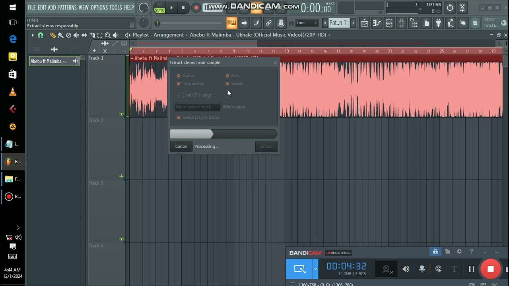Open the Channel rack view button

click(x=389, y=23)
